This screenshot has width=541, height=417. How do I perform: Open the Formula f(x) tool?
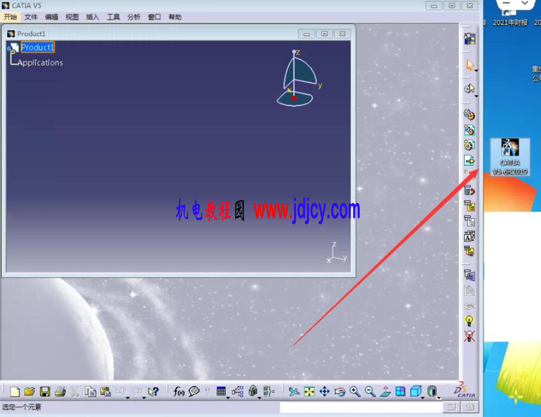coord(179,392)
